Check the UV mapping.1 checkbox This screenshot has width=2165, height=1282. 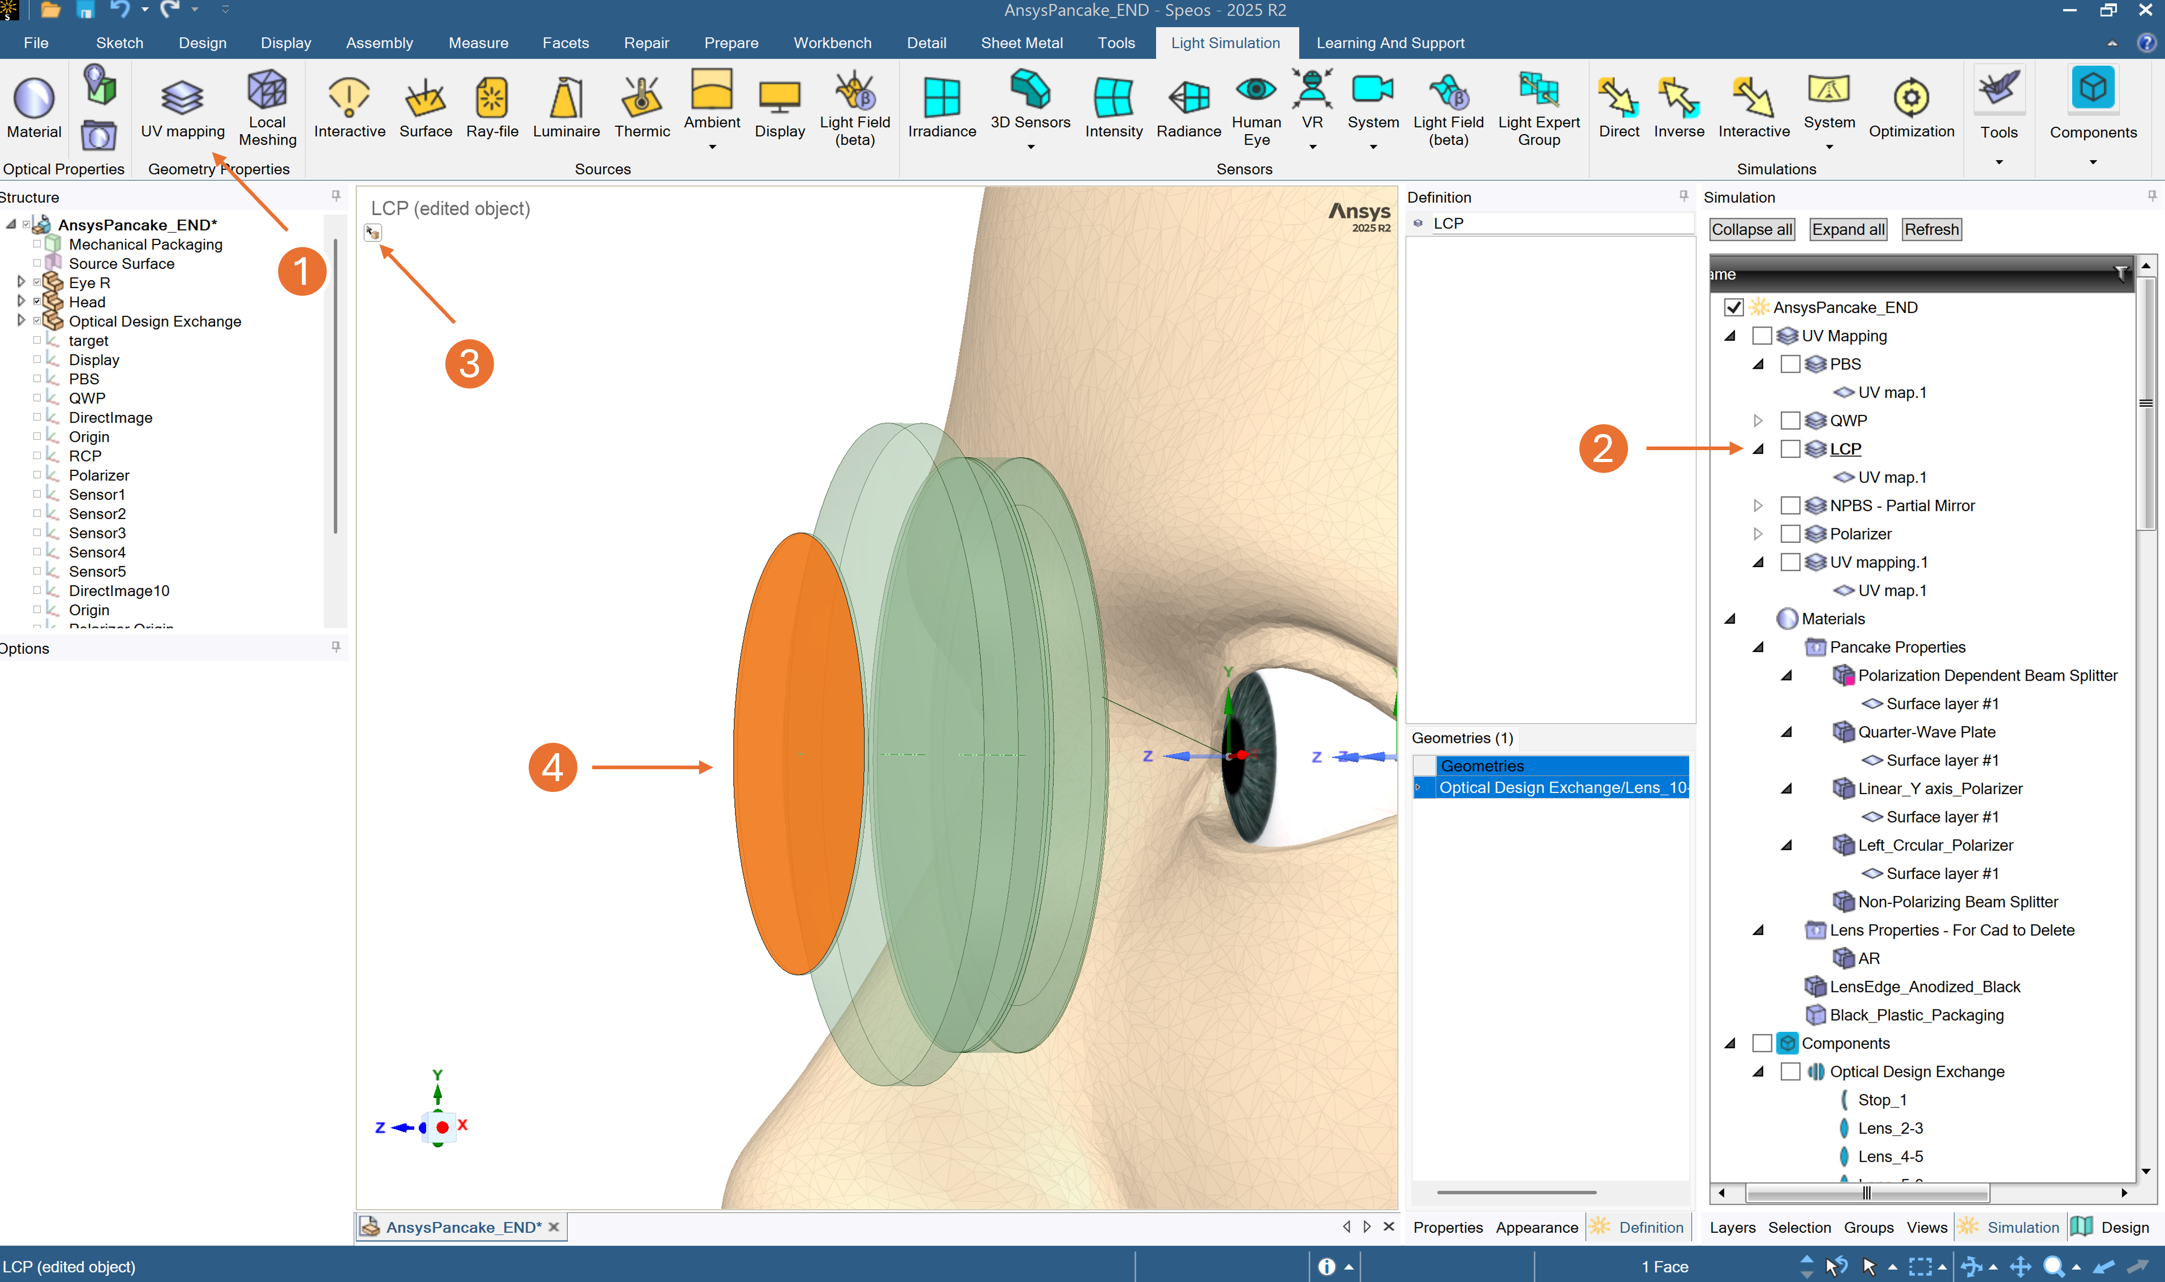pyautogui.click(x=1790, y=563)
